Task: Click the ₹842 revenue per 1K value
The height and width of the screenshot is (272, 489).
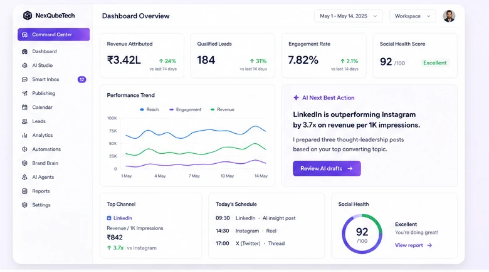Action: (x=115, y=238)
